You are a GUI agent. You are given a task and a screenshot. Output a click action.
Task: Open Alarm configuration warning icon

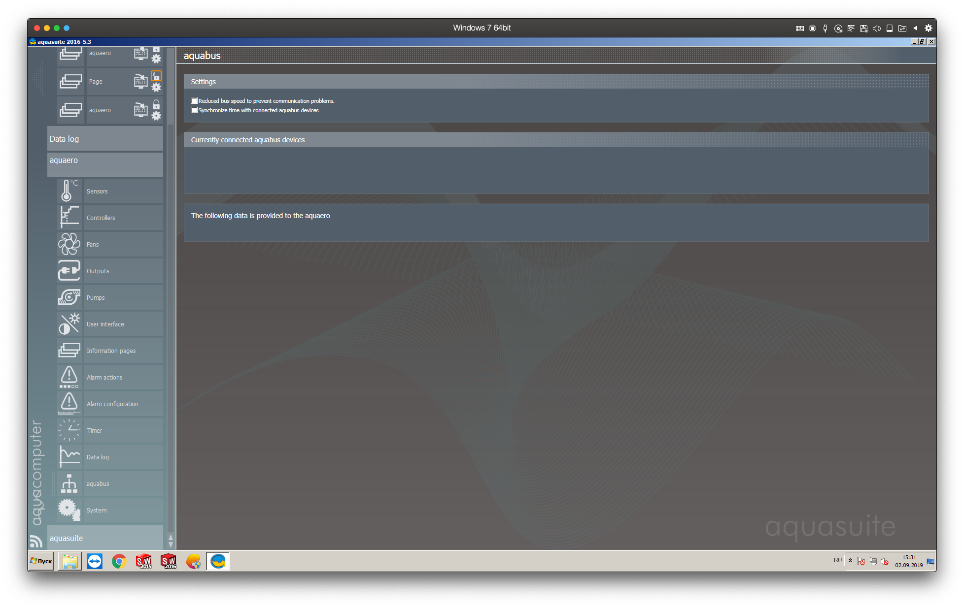click(69, 404)
